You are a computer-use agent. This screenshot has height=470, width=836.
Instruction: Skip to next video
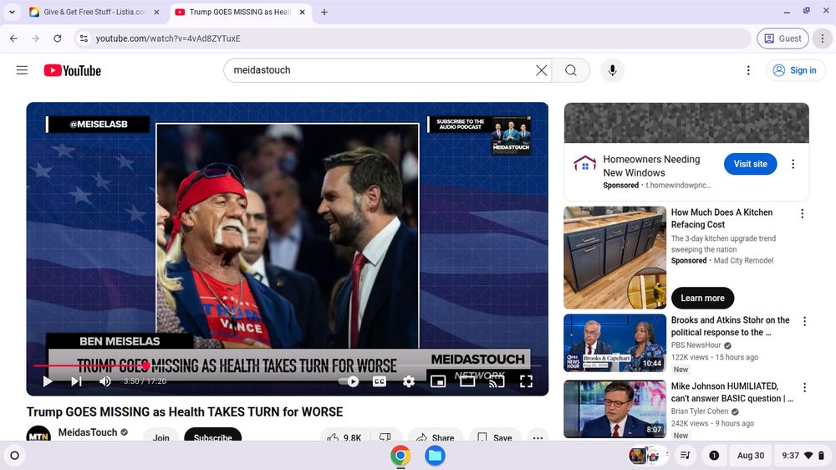[x=76, y=381]
